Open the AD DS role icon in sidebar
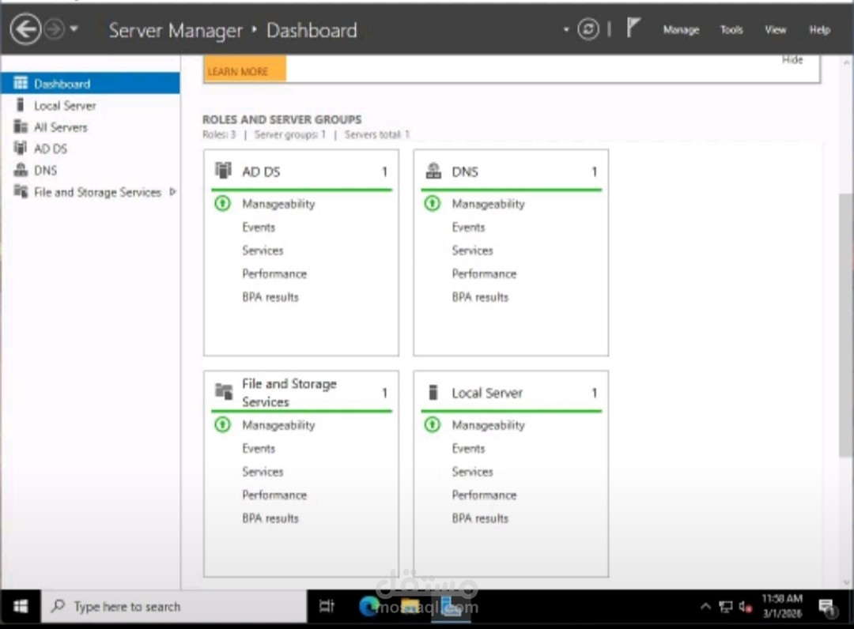 point(21,148)
